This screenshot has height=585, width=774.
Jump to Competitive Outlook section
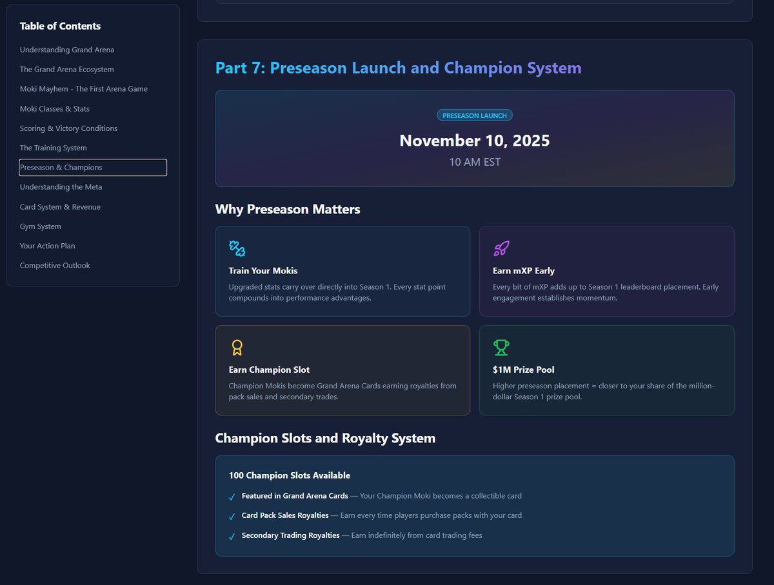[55, 266]
